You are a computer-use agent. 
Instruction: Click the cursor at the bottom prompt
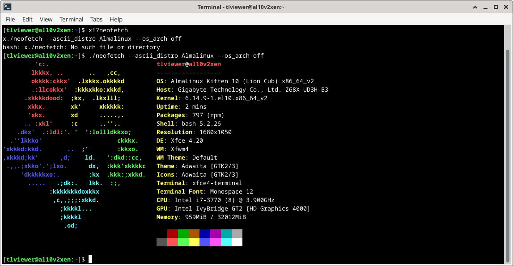tap(90, 259)
